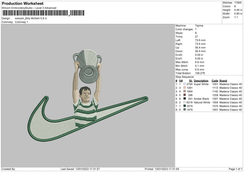Click the Code column header
This screenshot has width=244, height=172.
215,81
